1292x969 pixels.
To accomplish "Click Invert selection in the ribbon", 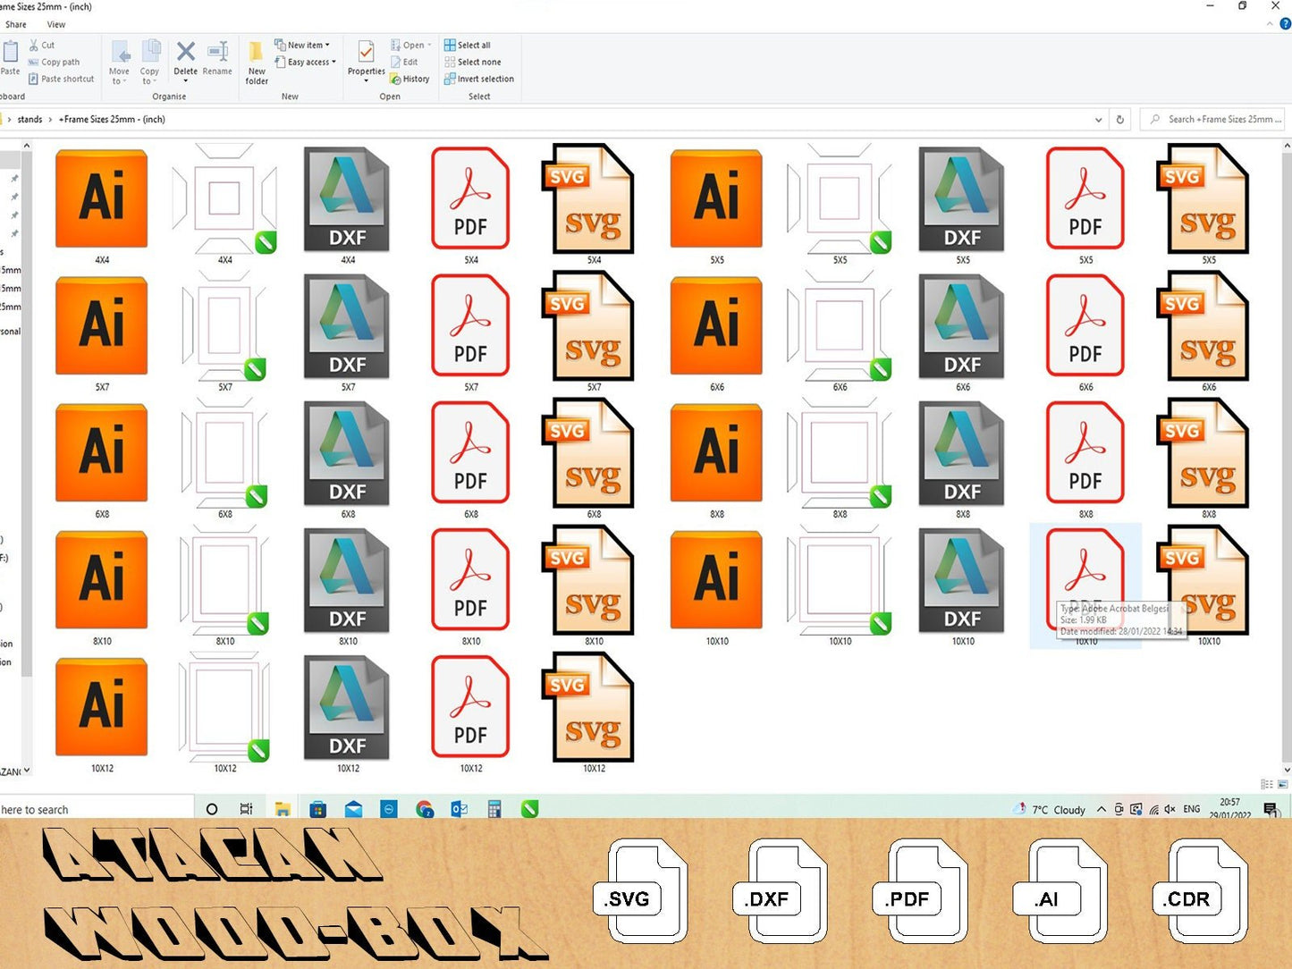I will point(485,79).
